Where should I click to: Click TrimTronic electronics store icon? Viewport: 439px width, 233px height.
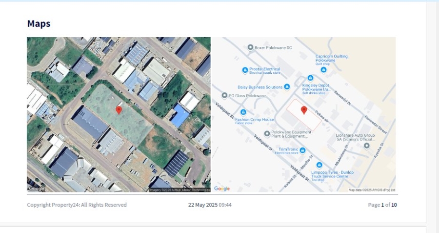pyautogui.click(x=302, y=150)
